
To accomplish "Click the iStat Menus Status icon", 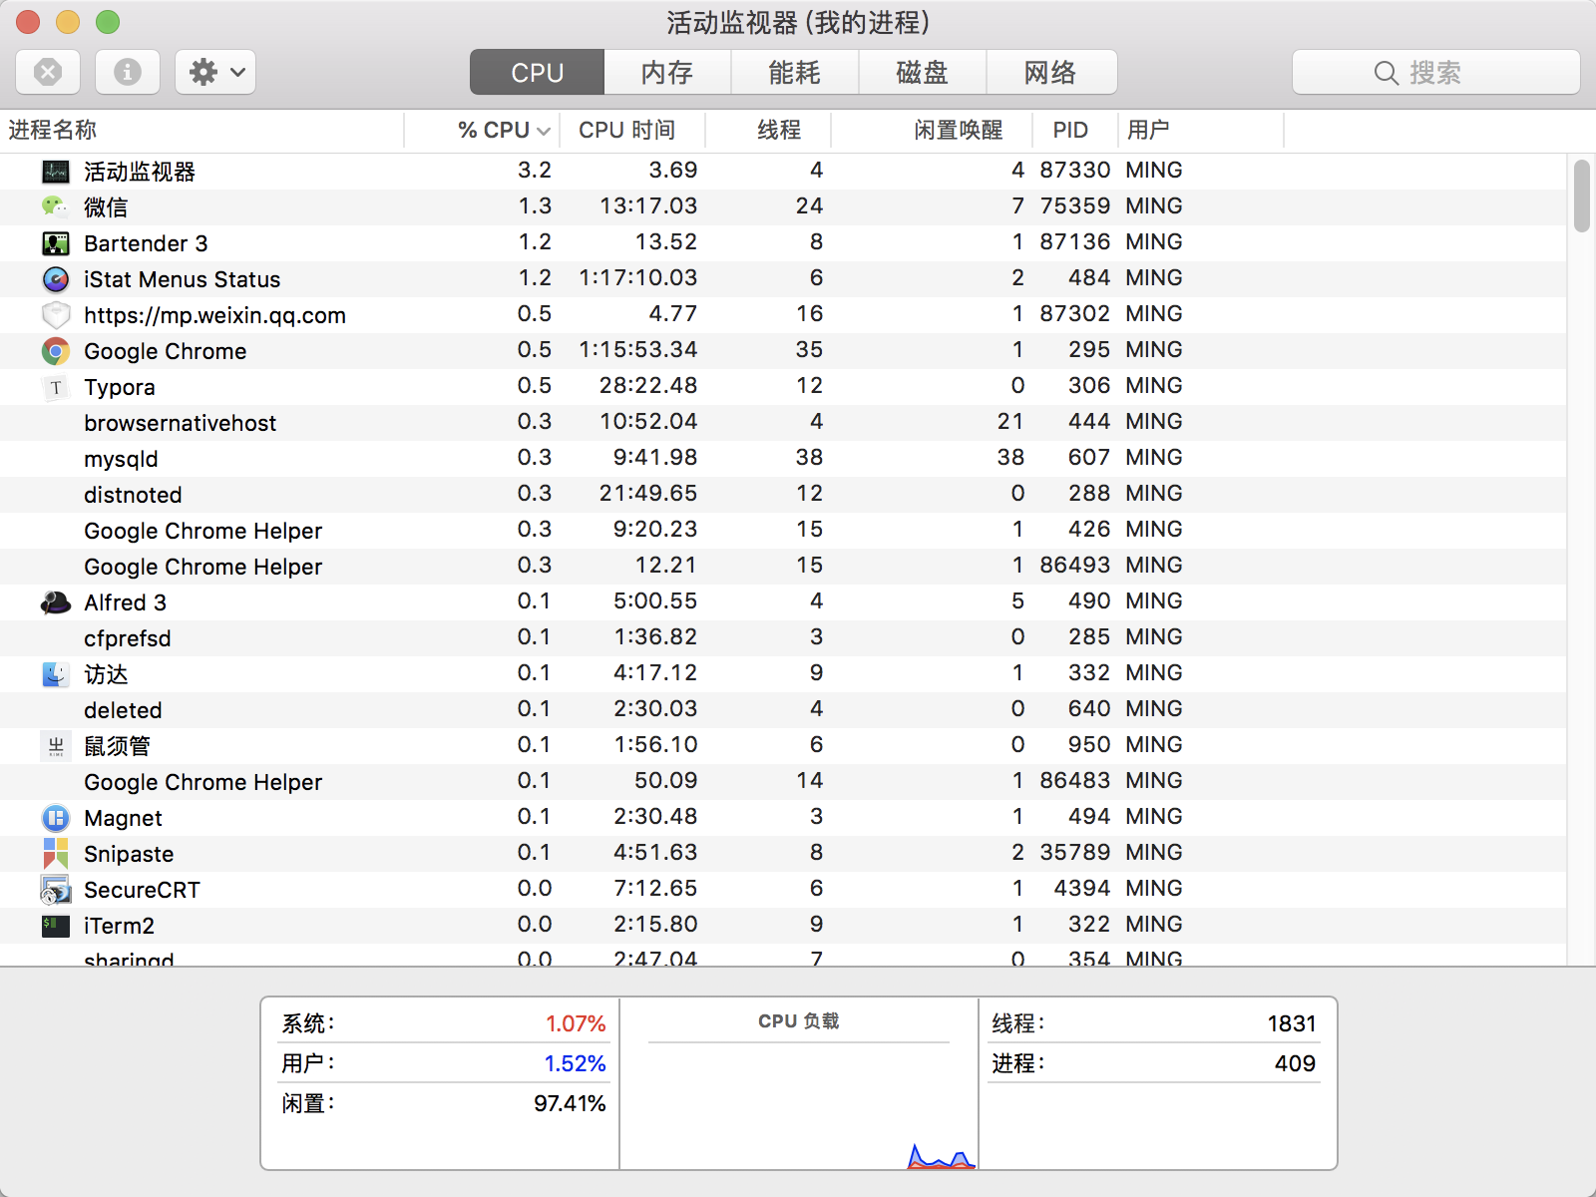I will [56, 279].
